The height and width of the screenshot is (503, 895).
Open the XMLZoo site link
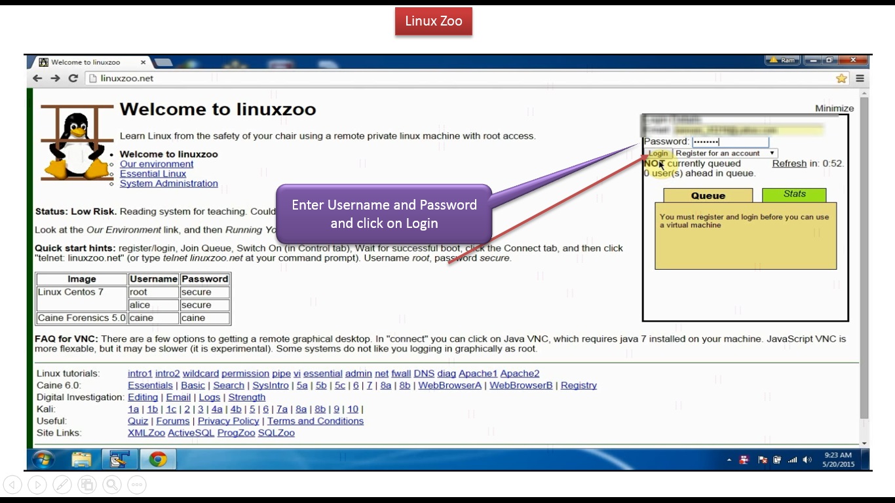pyautogui.click(x=146, y=433)
